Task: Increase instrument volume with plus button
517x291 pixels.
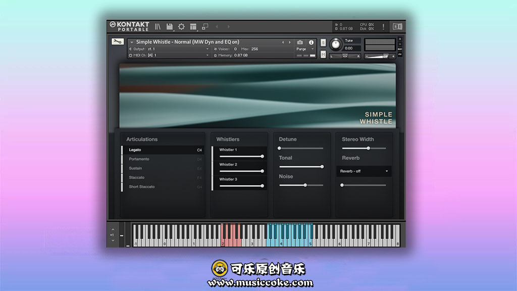Action: (x=393, y=57)
